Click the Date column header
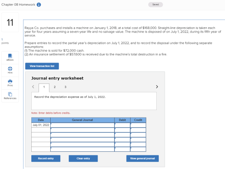Screen dimensions: 225x169 (41, 120)
